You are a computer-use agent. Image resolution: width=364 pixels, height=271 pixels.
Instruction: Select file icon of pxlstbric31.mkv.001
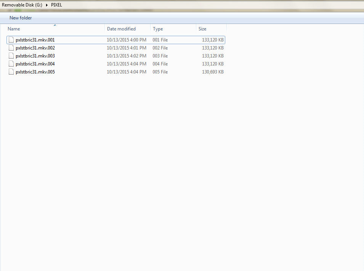[11, 40]
